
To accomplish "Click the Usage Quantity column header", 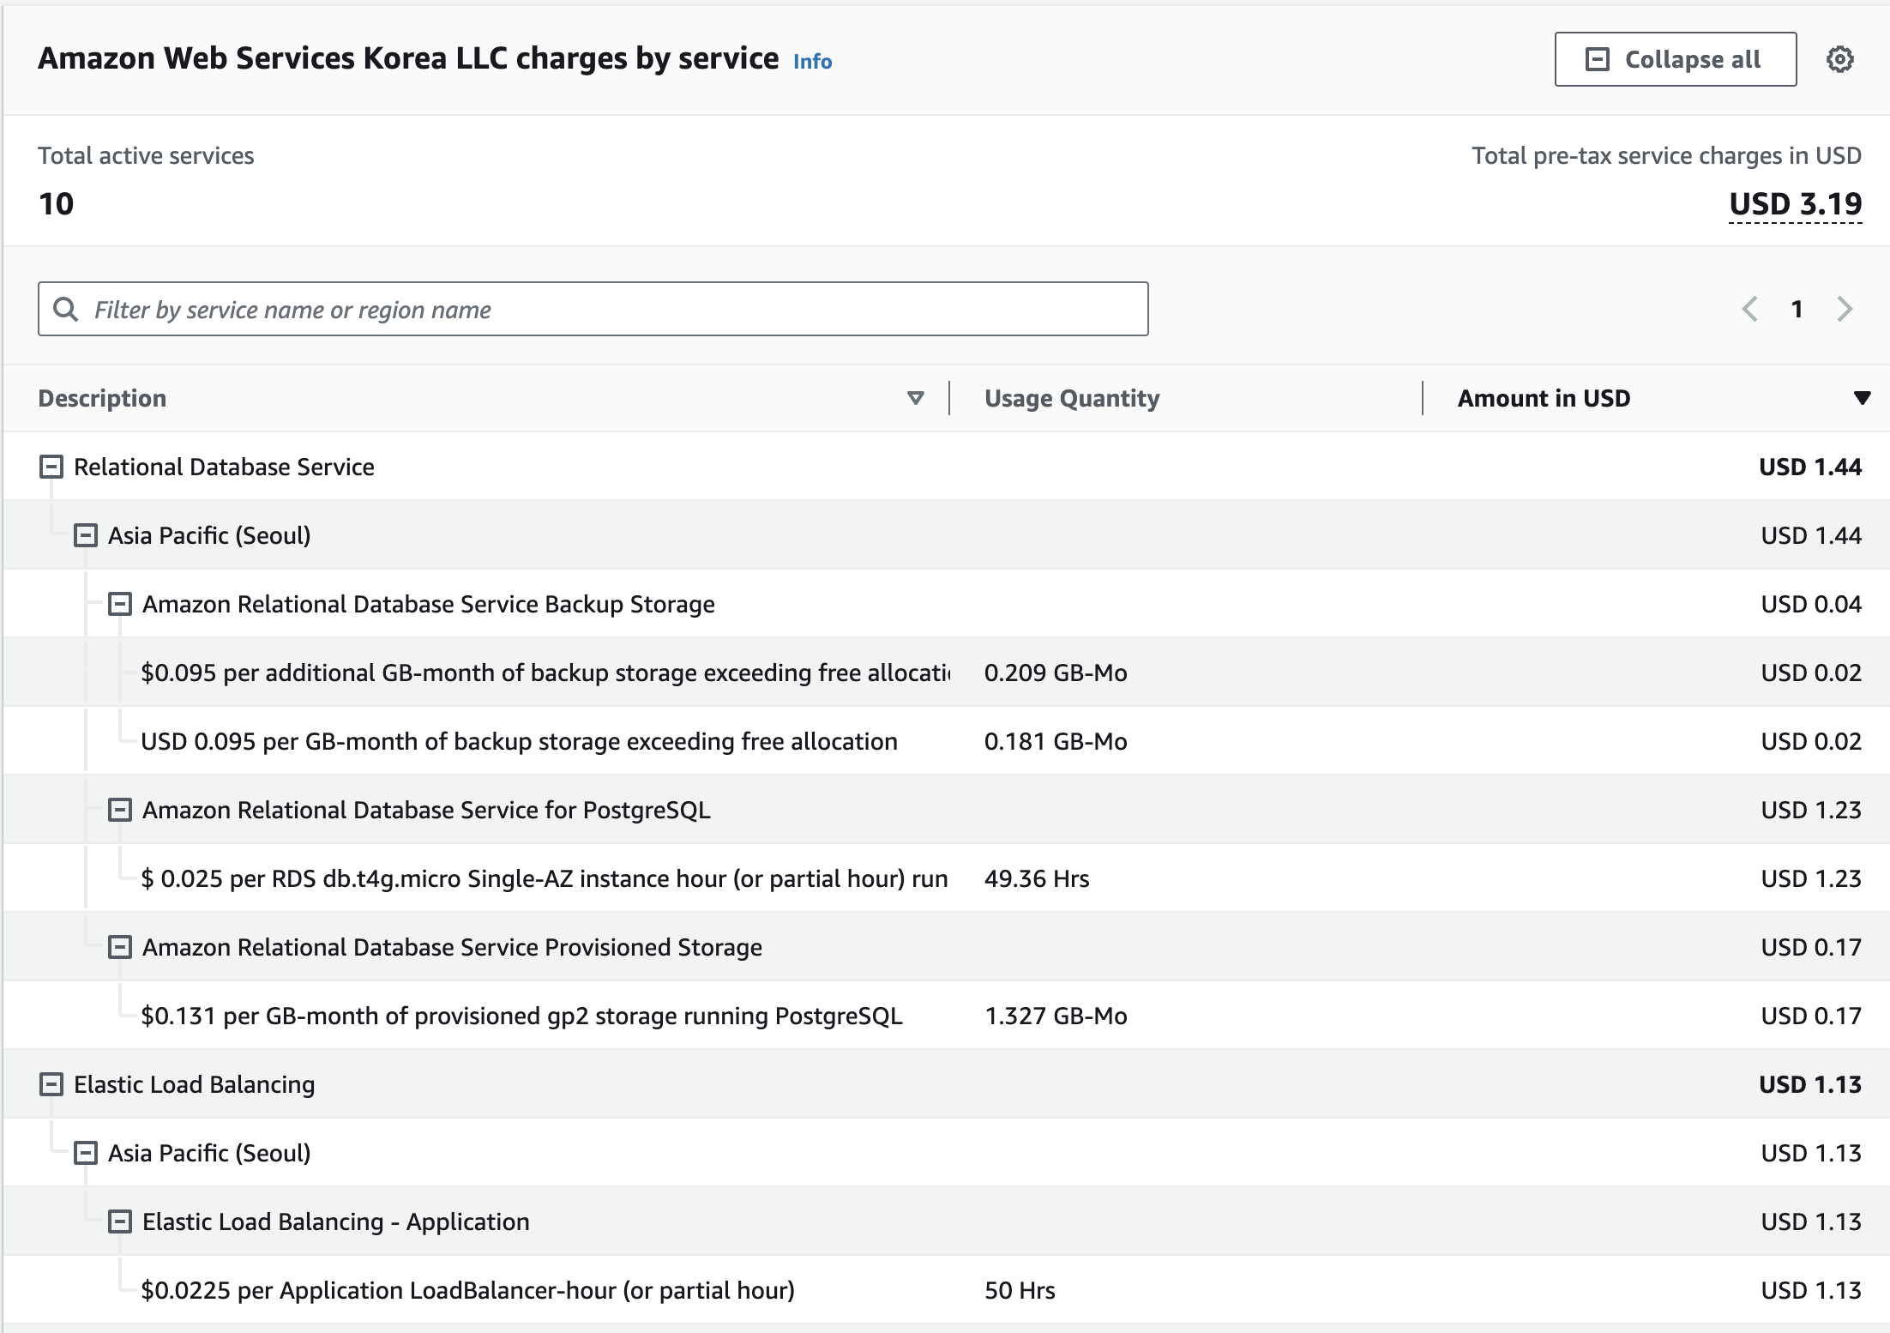I will point(1072,398).
